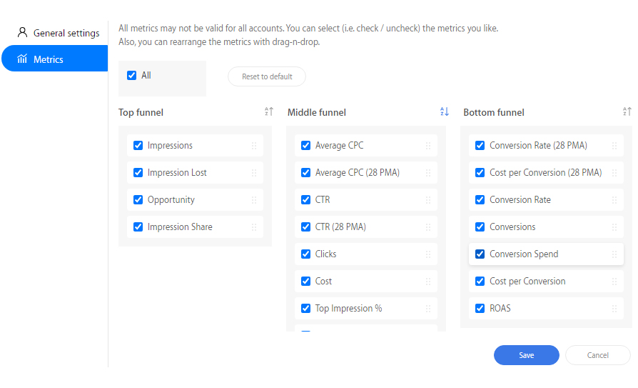The image size is (638, 388).
Task: Toggle the Conversion Rate (28 PMA) checkbox
Action: pyautogui.click(x=480, y=146)
